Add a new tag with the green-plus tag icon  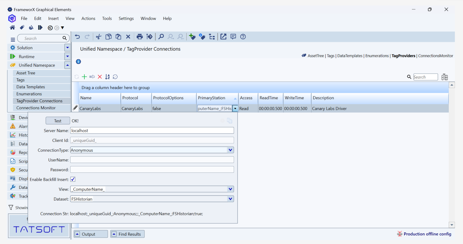(192, 37)
